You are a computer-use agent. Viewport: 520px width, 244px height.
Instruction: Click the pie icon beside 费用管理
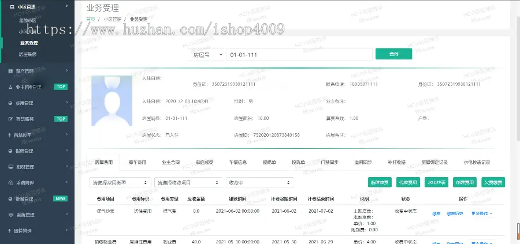[x=10, y=103]
